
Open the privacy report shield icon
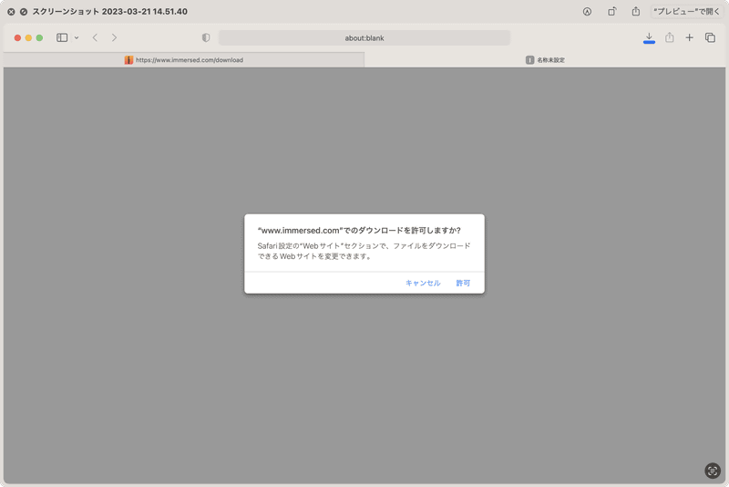(x=206, y=37)
